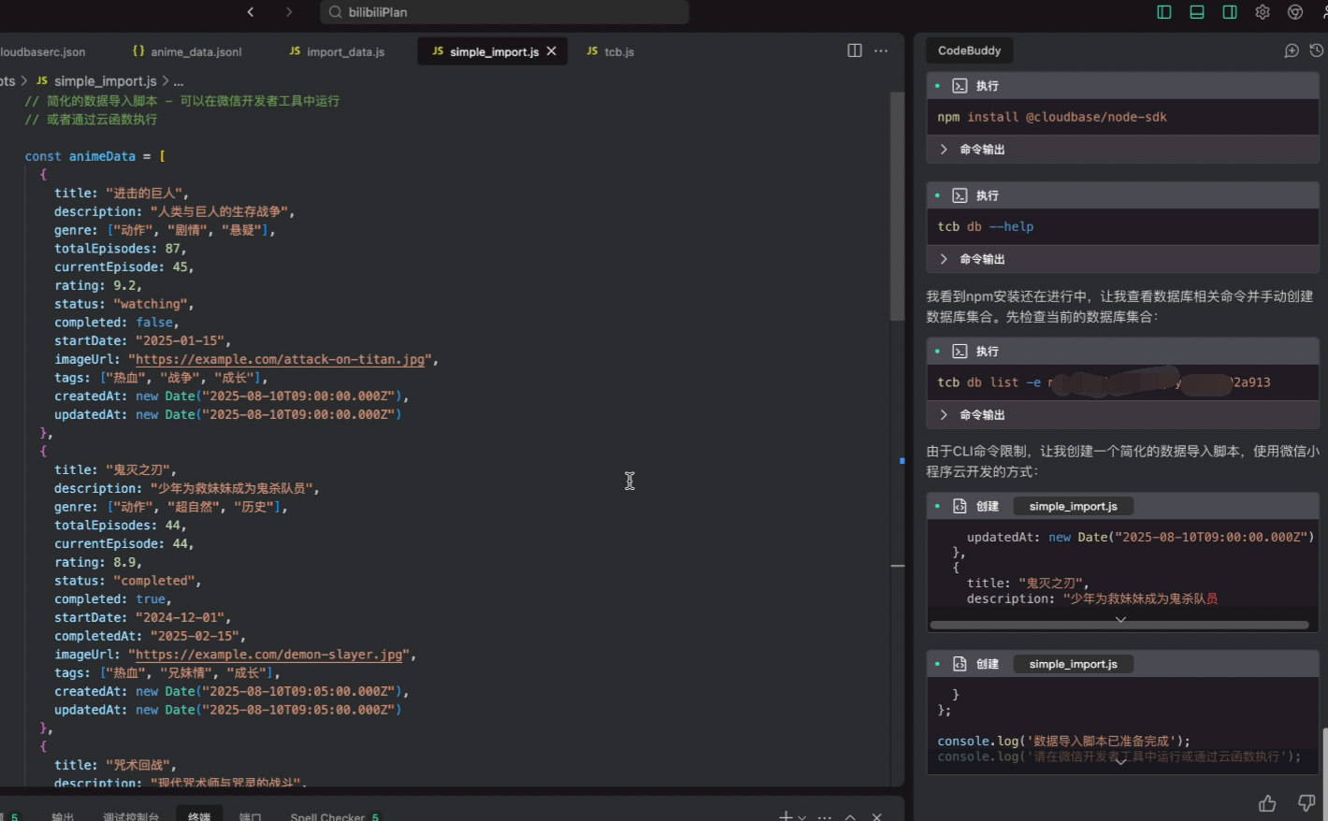
Task: Open CodeBuddy chat history
Action: point(1317,50)
